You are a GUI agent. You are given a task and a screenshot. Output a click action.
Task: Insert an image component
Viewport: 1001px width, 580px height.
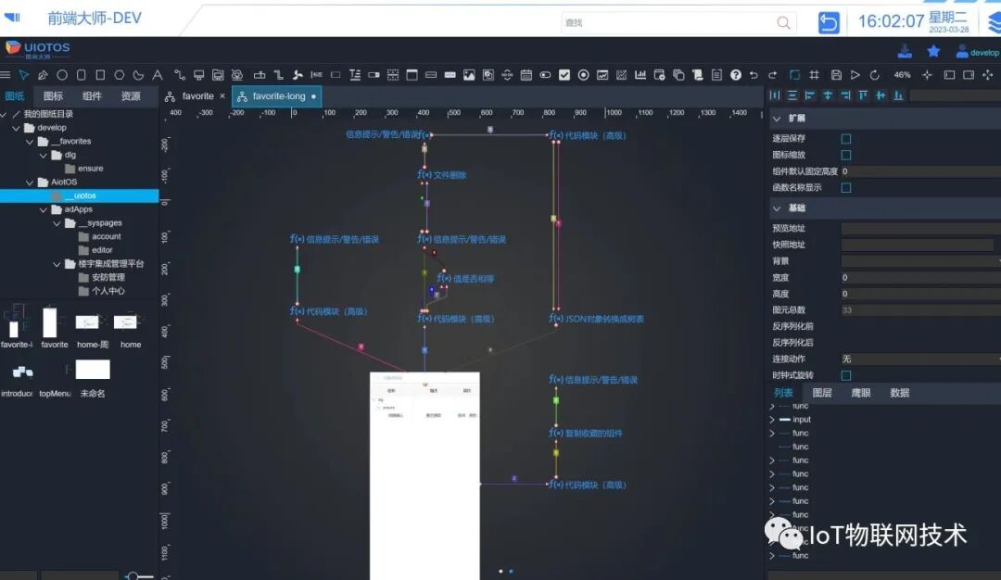[x=469, y=75]
